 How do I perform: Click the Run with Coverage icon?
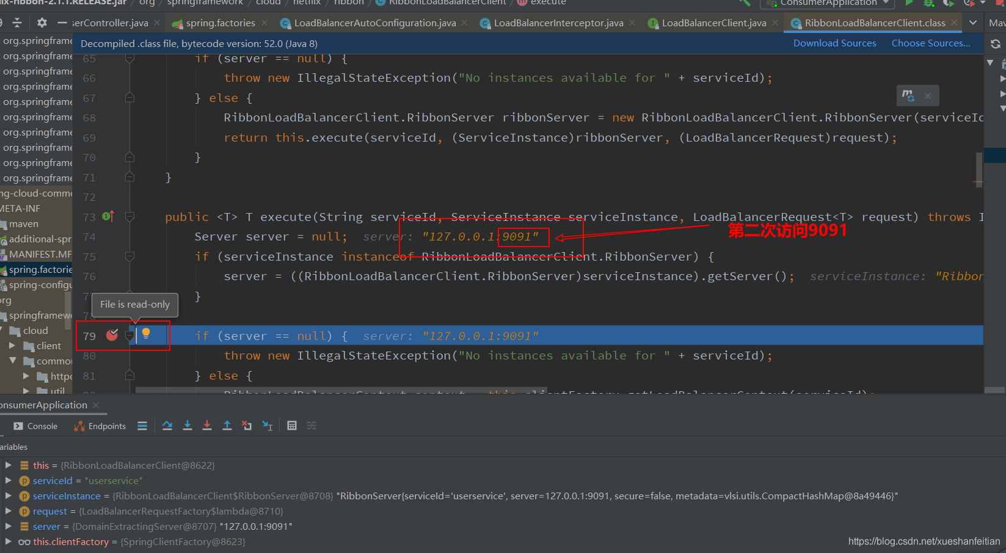click(x=949, y=3)
